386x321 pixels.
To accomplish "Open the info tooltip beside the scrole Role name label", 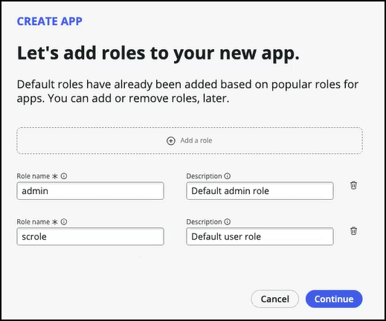I will click(x=64, y=221).
